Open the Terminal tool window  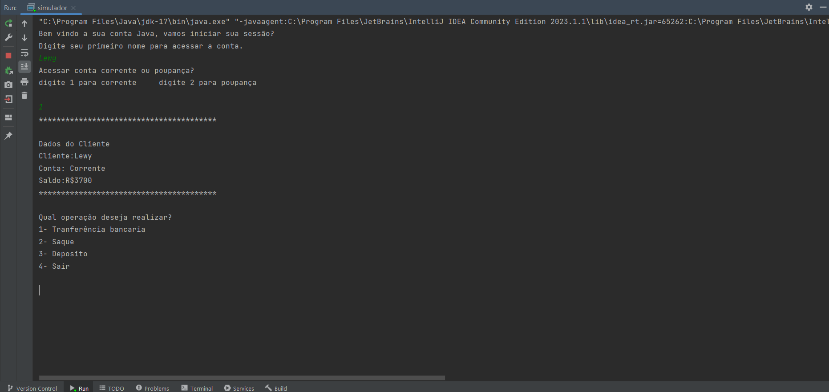pos(197,388)
